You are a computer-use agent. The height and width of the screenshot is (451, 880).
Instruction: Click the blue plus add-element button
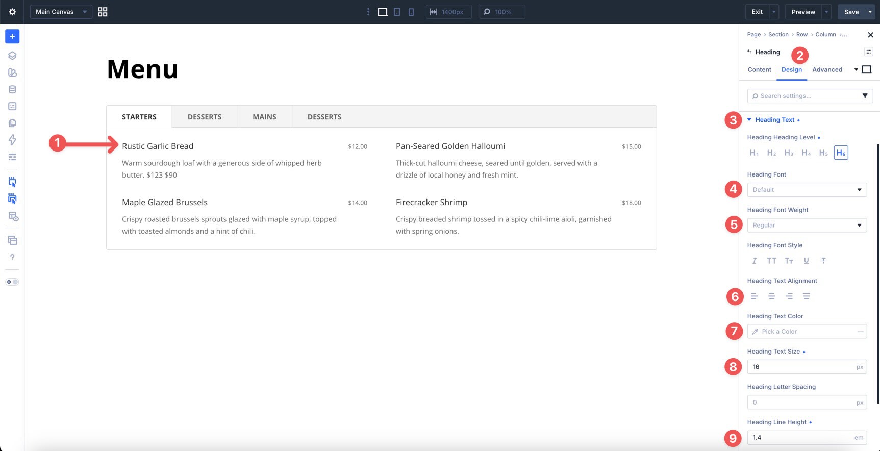click(x=12, y=36)
